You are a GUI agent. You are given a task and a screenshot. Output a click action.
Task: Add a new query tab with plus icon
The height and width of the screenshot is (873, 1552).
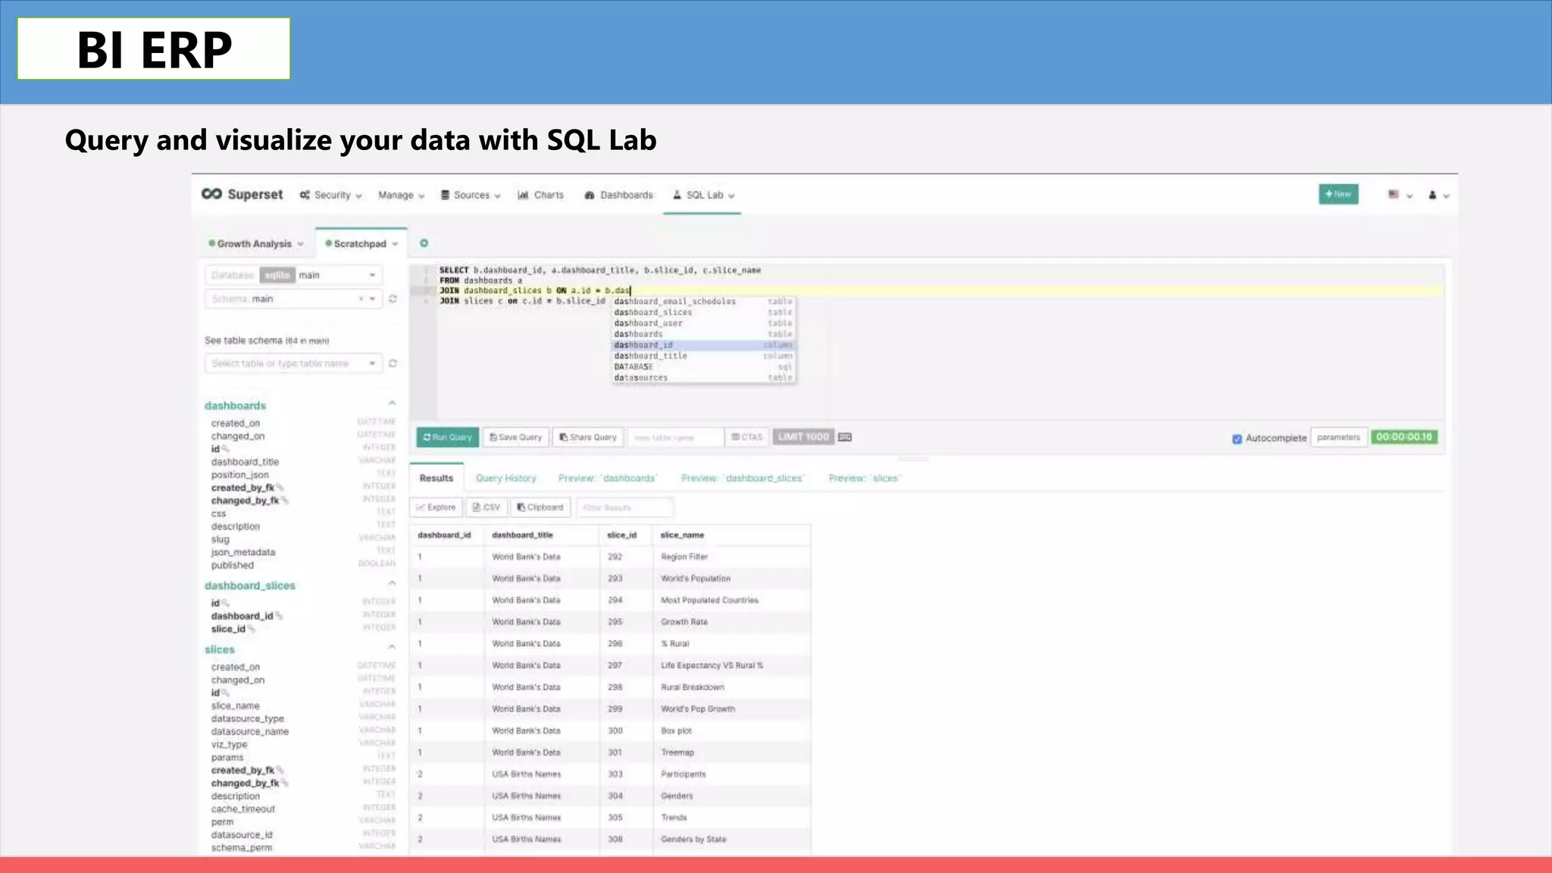424,243
